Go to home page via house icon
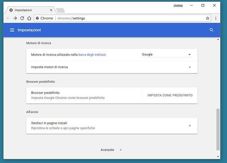227x163 pixels. click(29, 18)
